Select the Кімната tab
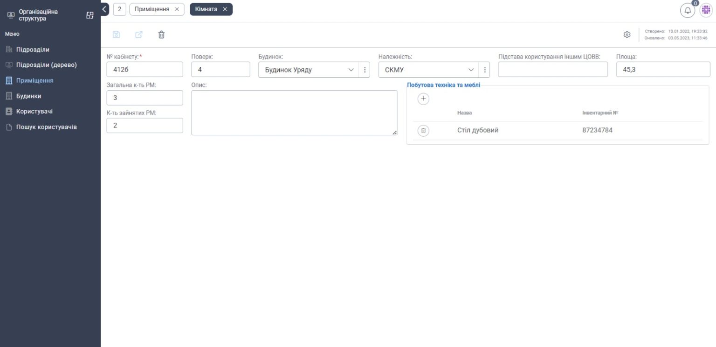Screen dimensions: 716x347 205,9
